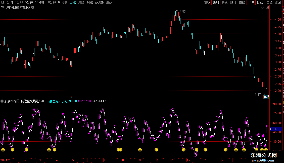This screenshot has width=284, height=163.
Task: Click the 2024年 label on time axis
Action: pyautogui.click(x=5, y=160)
